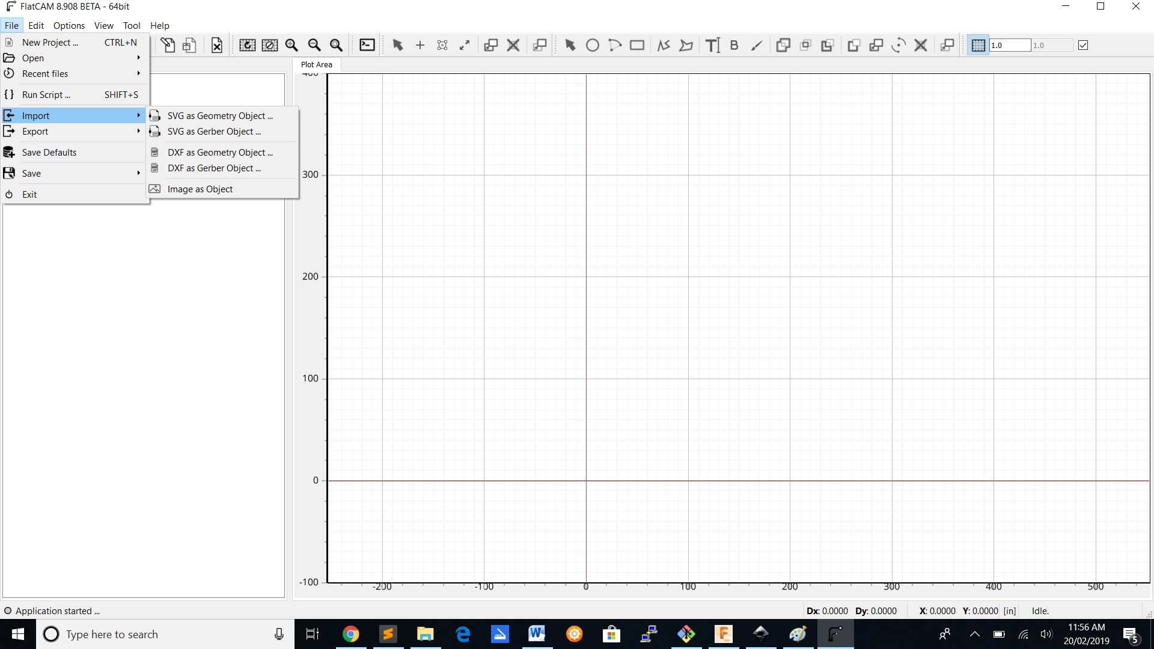Click the FlatCAM taskbar icon
Image resolution: width=1154 pixels, height=649 pixels.
835,634
